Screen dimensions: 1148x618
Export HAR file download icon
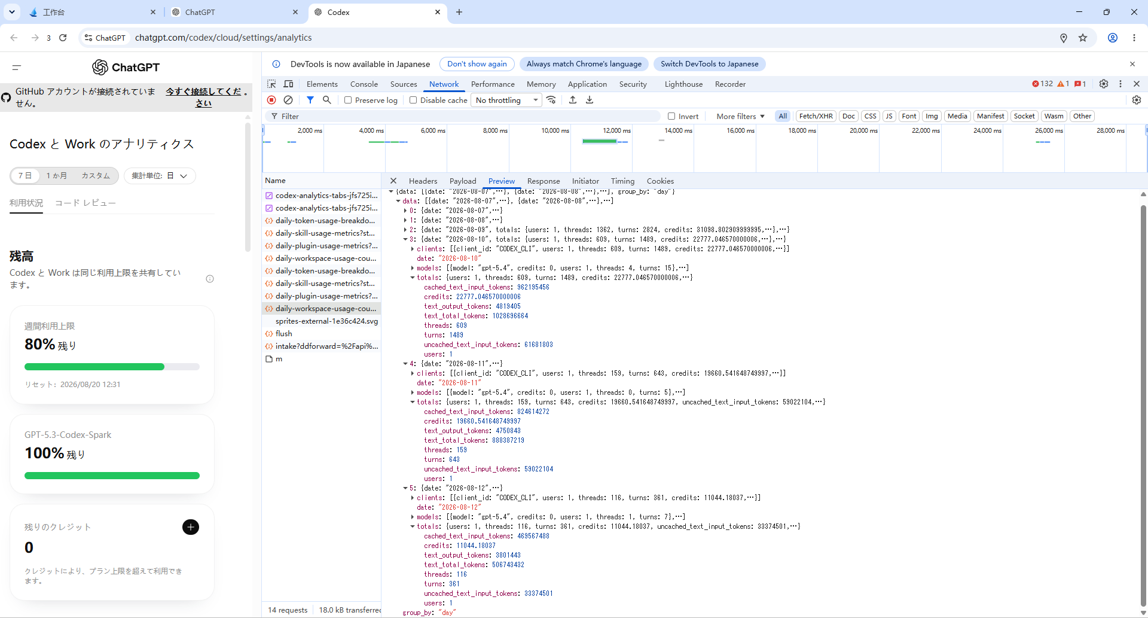click(x=590, y=100)
